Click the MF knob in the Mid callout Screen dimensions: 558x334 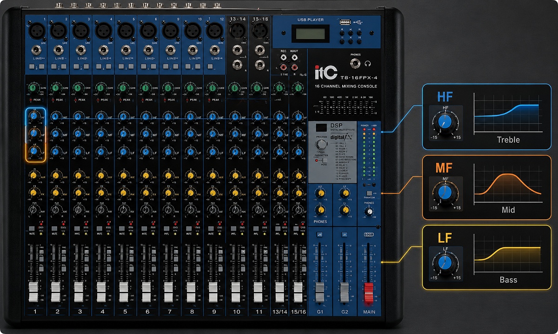445,193
